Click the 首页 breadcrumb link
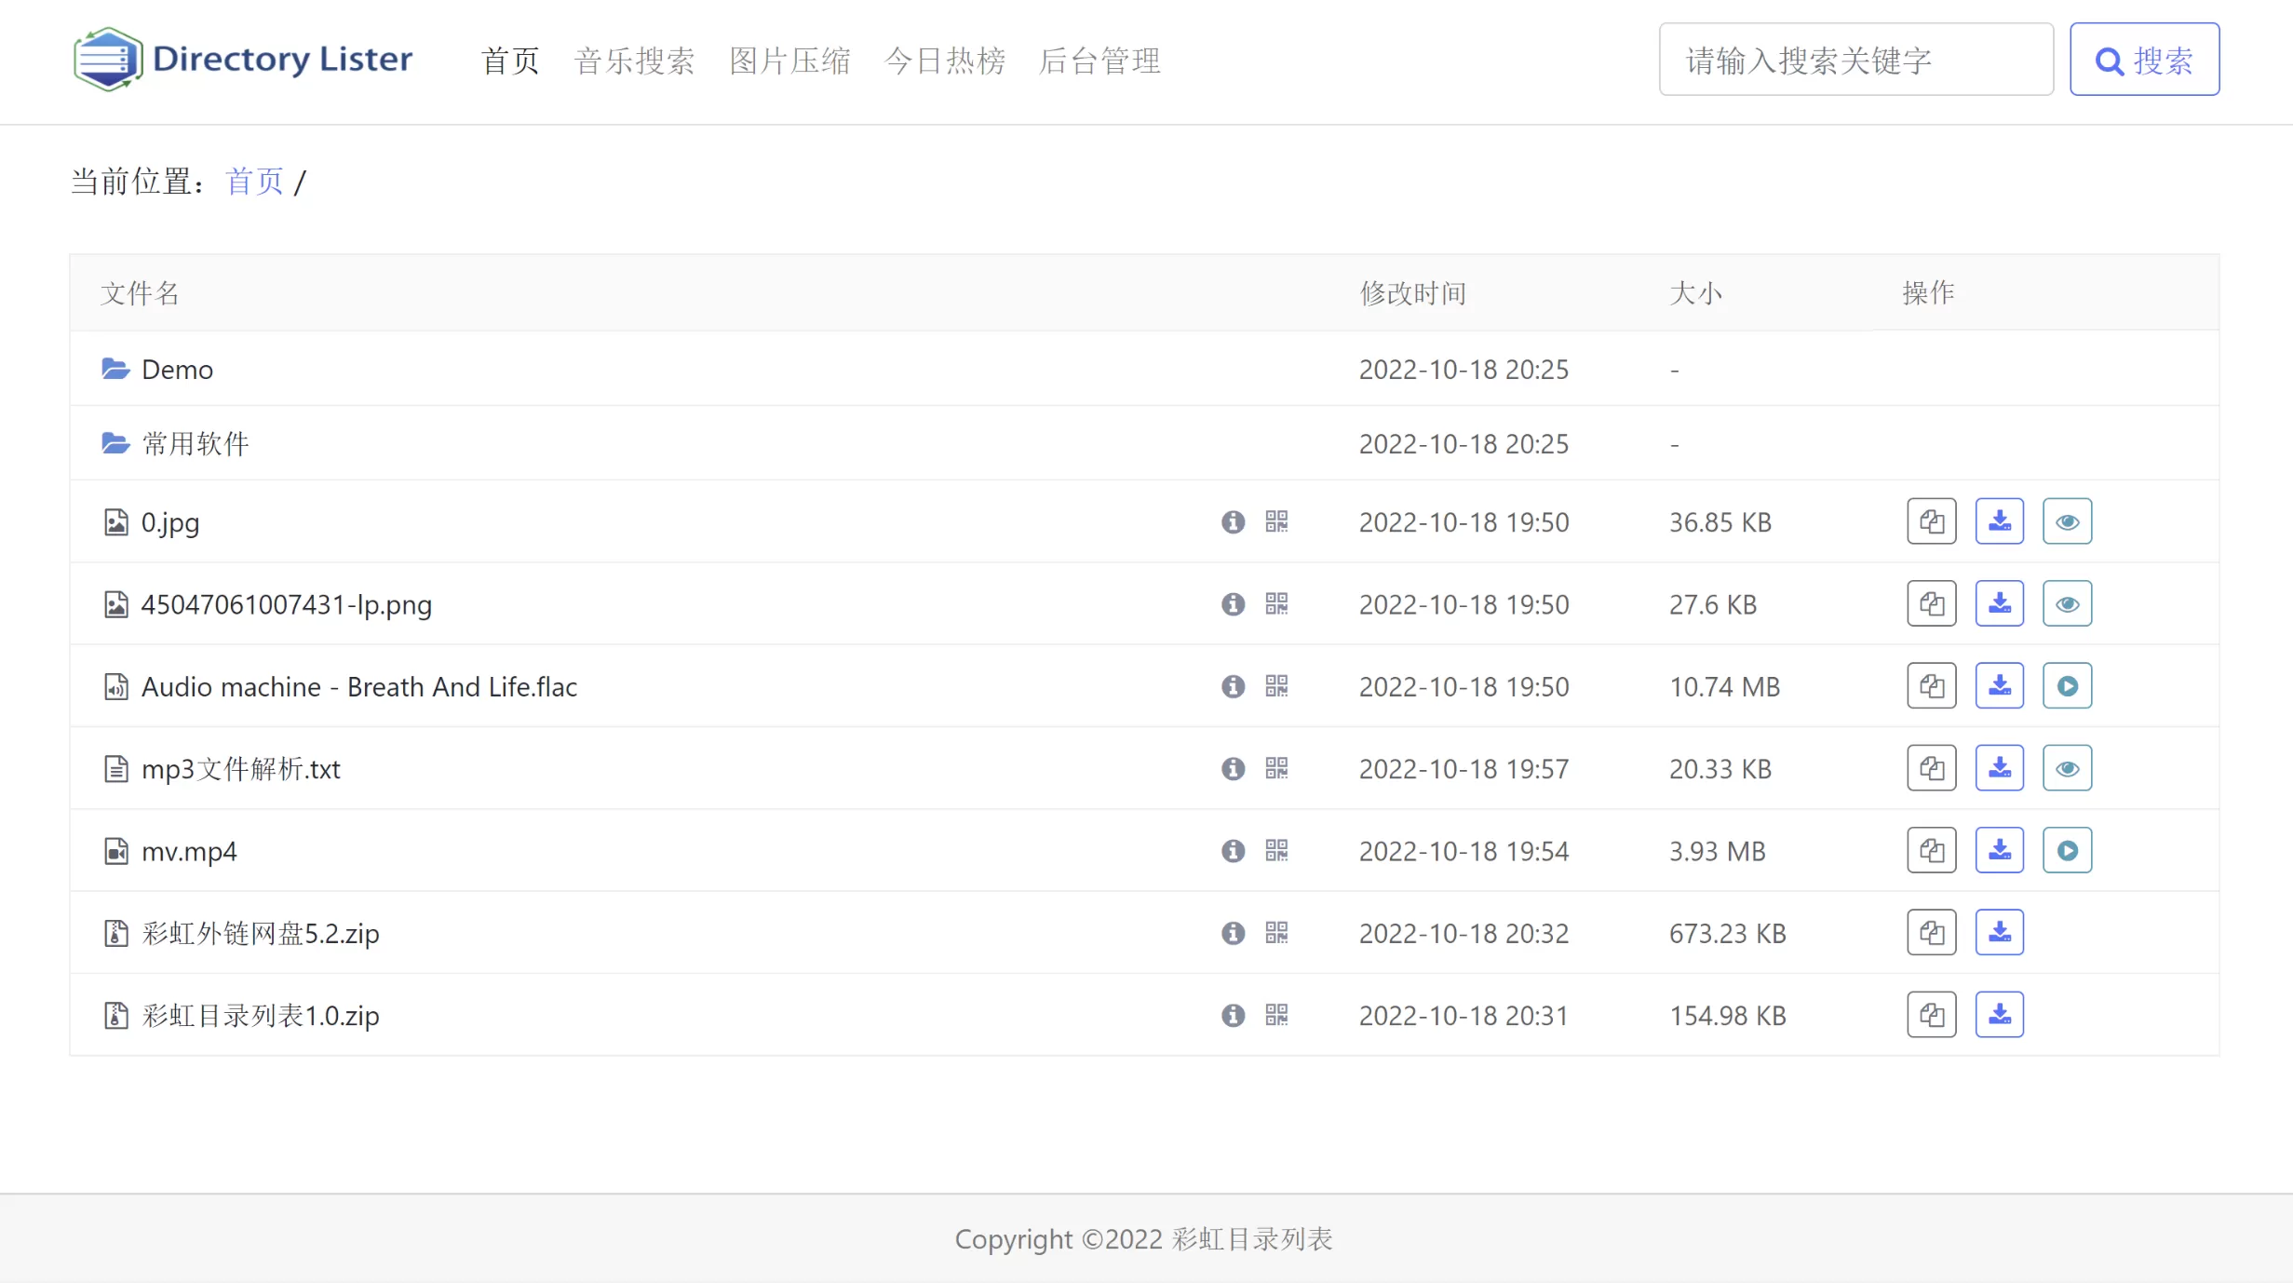 pos(252,181)
